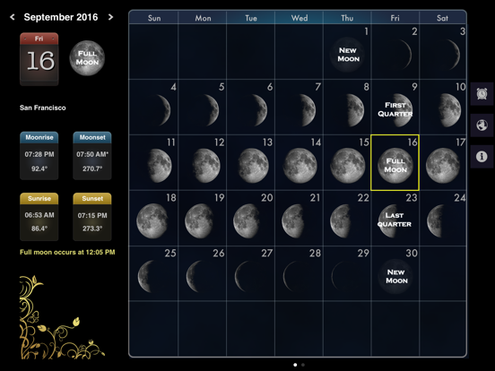The height and width of the screenshot is (371, 495).
Task: Select September 2 crescent cell
Action: click(395, 52)
